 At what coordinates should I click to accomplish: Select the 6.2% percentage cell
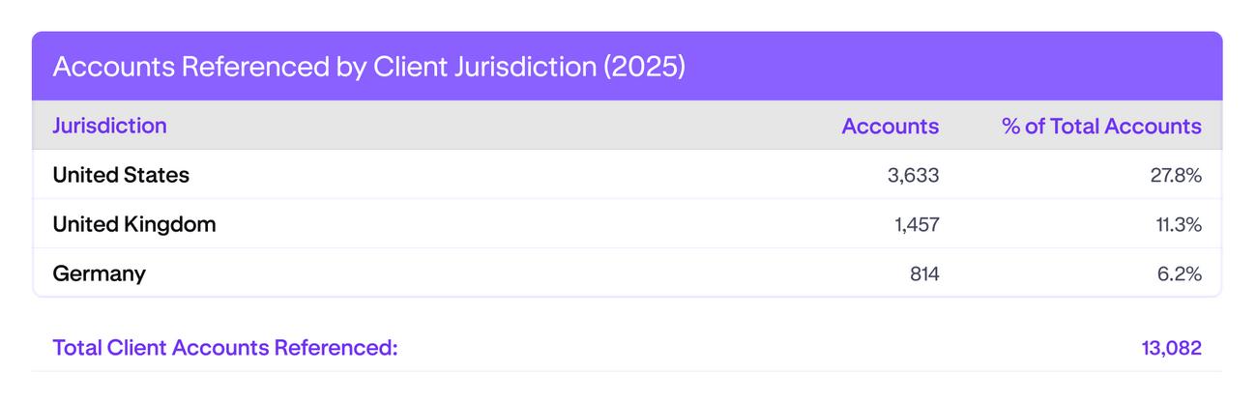tap(1180, 273)
